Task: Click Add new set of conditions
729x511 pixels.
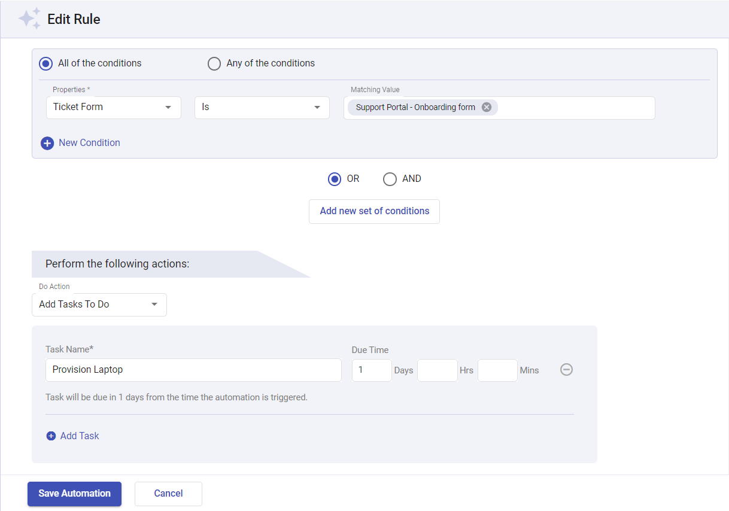Action: tap(374, 211)
